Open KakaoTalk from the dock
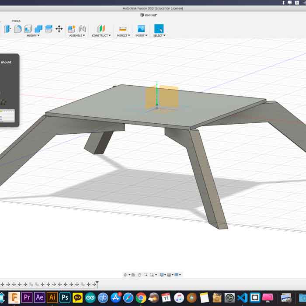Image resolution: width=306 pixels, height=306 pixels. [77, 298]
